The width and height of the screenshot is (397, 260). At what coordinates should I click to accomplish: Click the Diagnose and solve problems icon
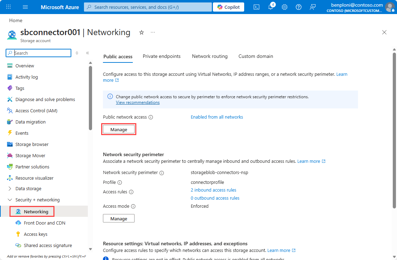point(10,99)
